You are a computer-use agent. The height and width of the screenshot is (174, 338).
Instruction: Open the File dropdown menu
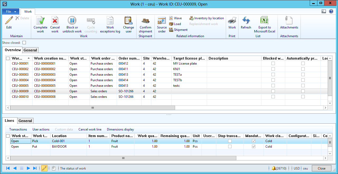pyautogui.click(x=11, y=12)
